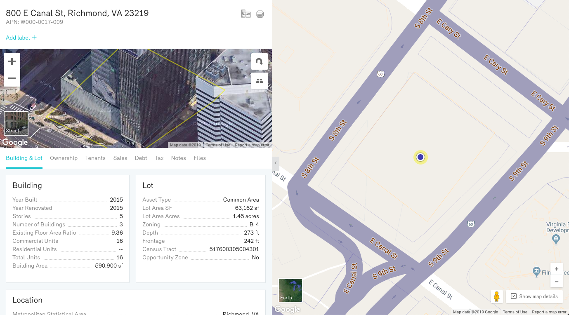Click aerial view Report a map error

[252, 145]
